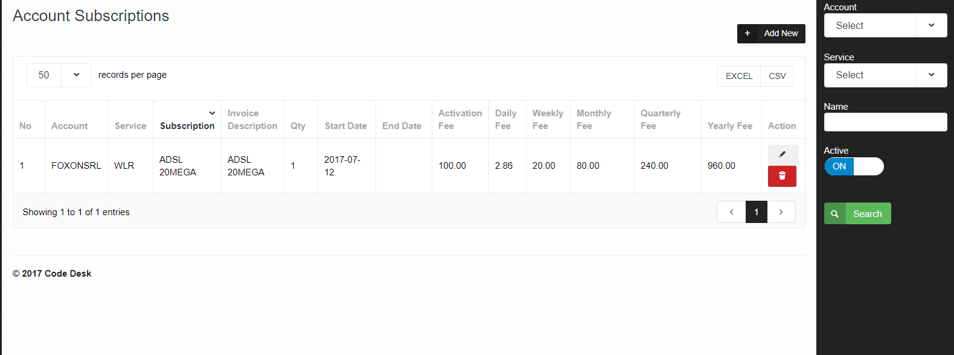The height and width of the screenshot is (355, 954).
Task: Toggle the Active ON switch
Action: (854, 166)
